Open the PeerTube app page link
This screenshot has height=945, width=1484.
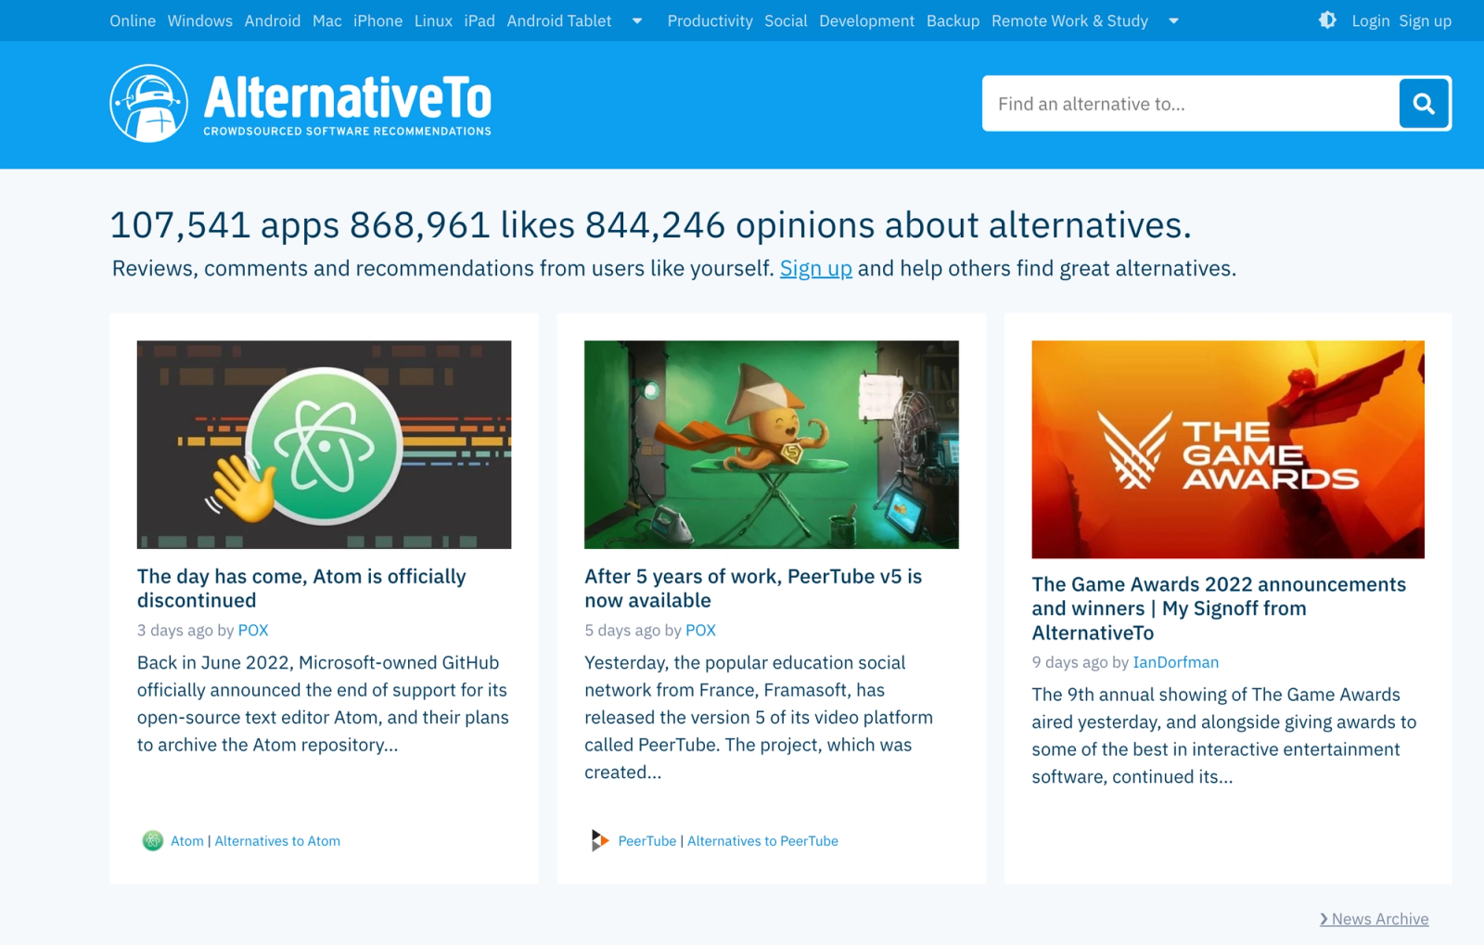tap(647, 841)
